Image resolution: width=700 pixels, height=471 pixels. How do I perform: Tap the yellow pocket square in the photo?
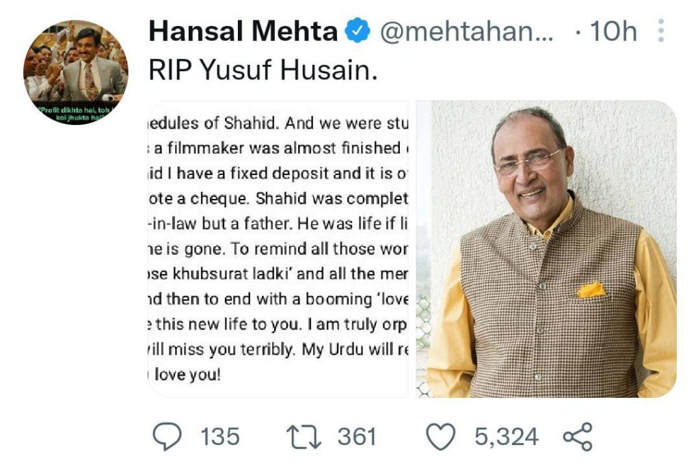click(x=591, y=290)
